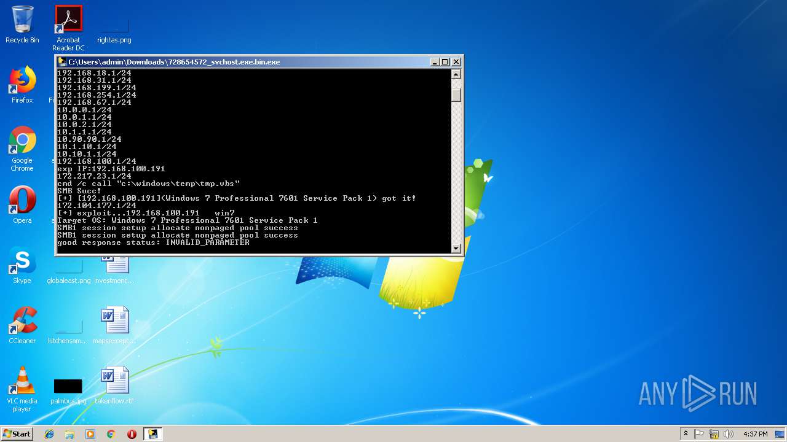The height and width of the screenshot is (442, 787).
Task: Launch Acrobat Reader DC shortcut
Action: pos(68,28)
